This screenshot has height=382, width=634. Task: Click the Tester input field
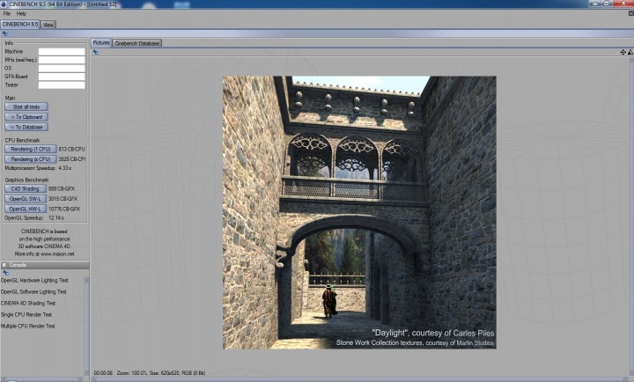coord(62,84)
